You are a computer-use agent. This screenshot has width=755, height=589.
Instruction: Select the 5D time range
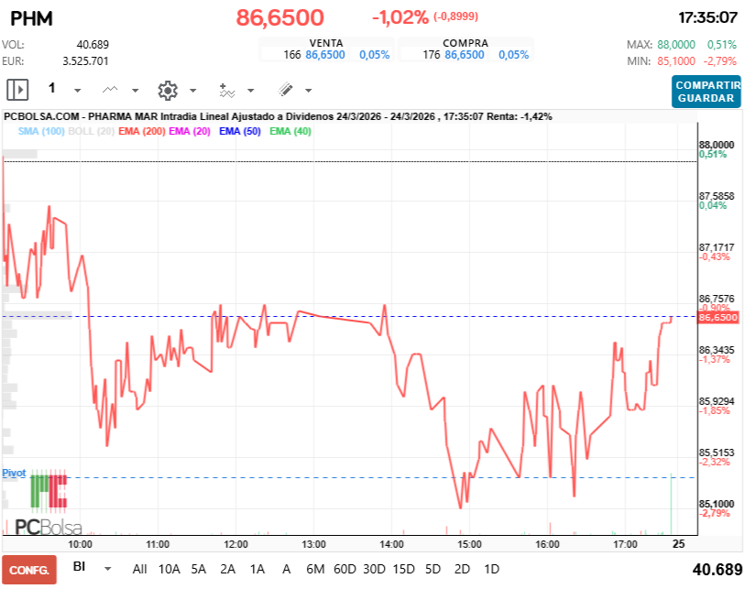(x=432, y=569)
